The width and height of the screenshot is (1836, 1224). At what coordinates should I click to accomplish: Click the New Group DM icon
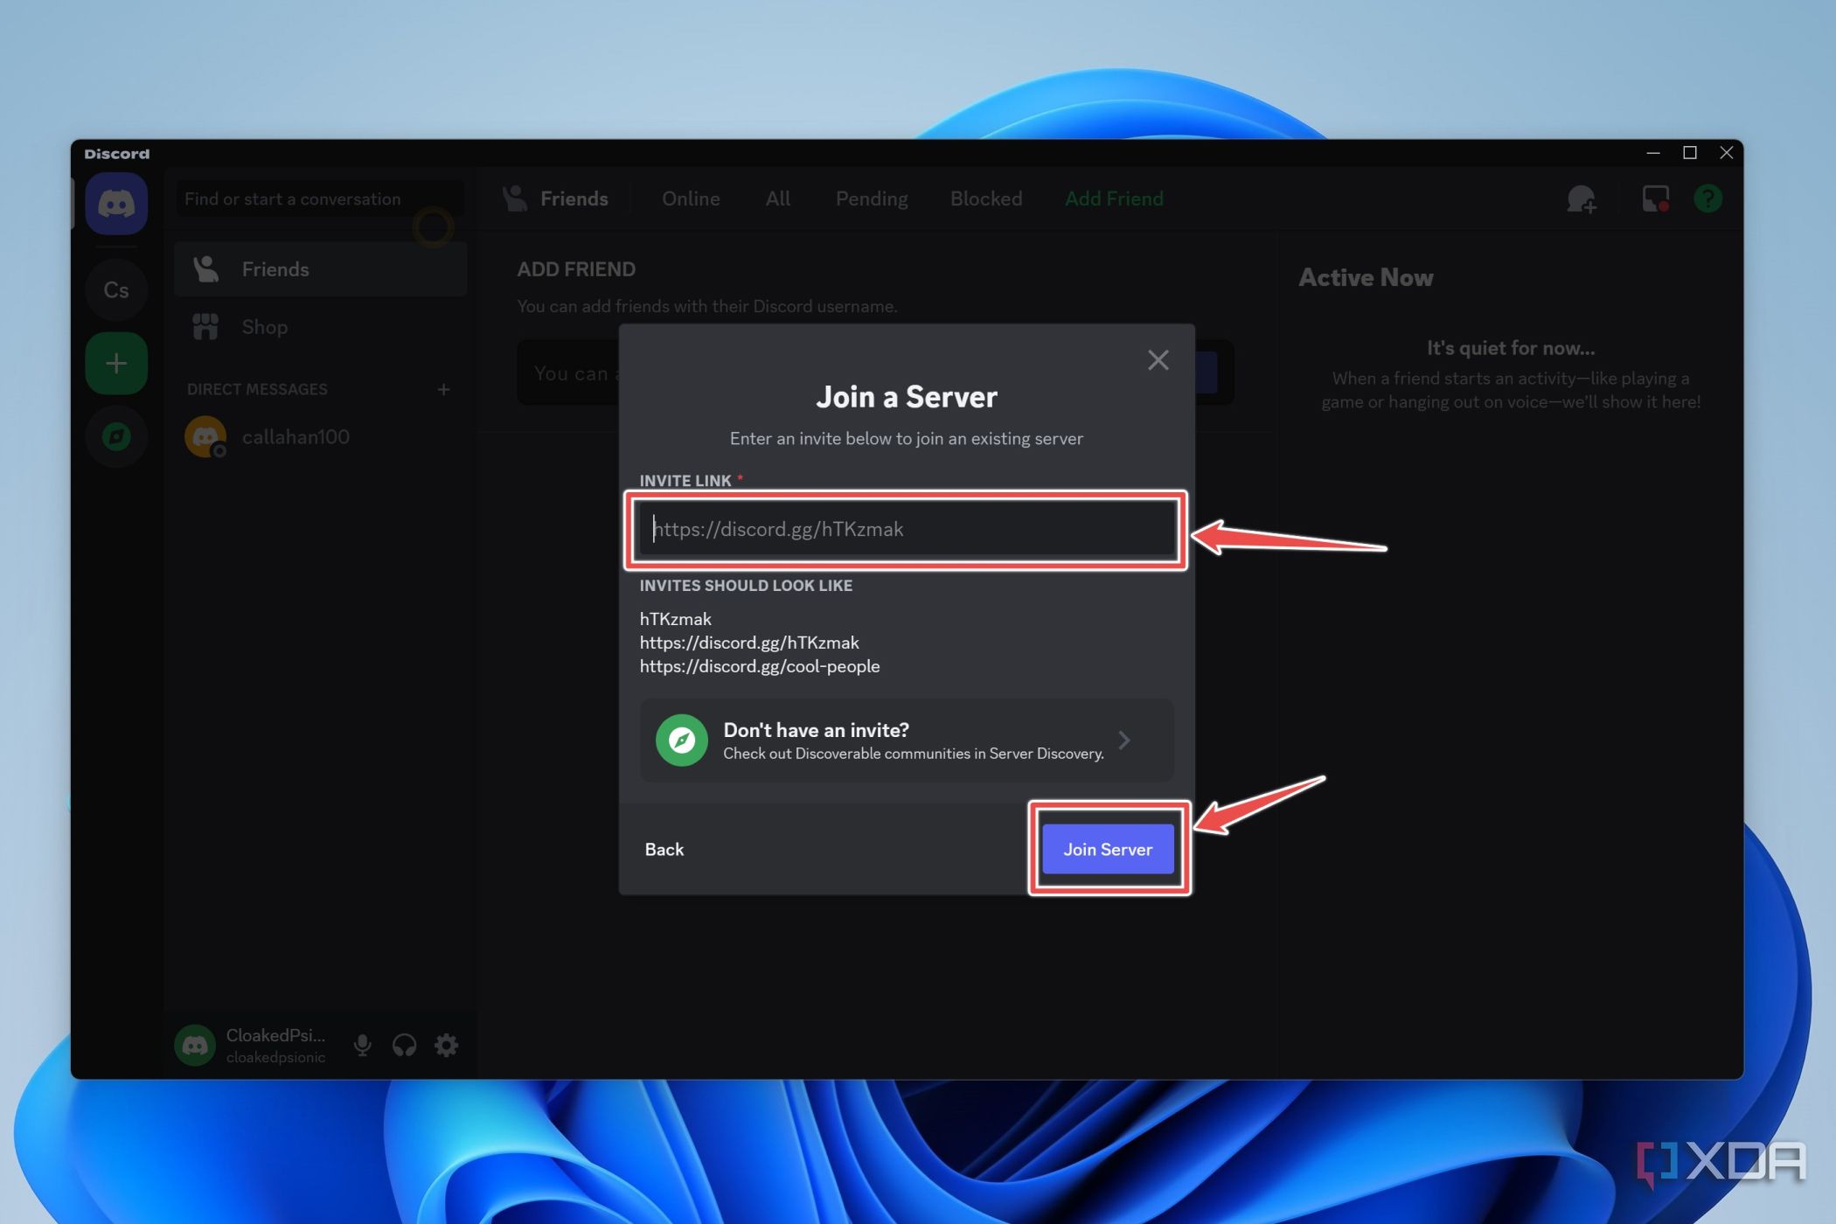click(x=1582, y=199)
